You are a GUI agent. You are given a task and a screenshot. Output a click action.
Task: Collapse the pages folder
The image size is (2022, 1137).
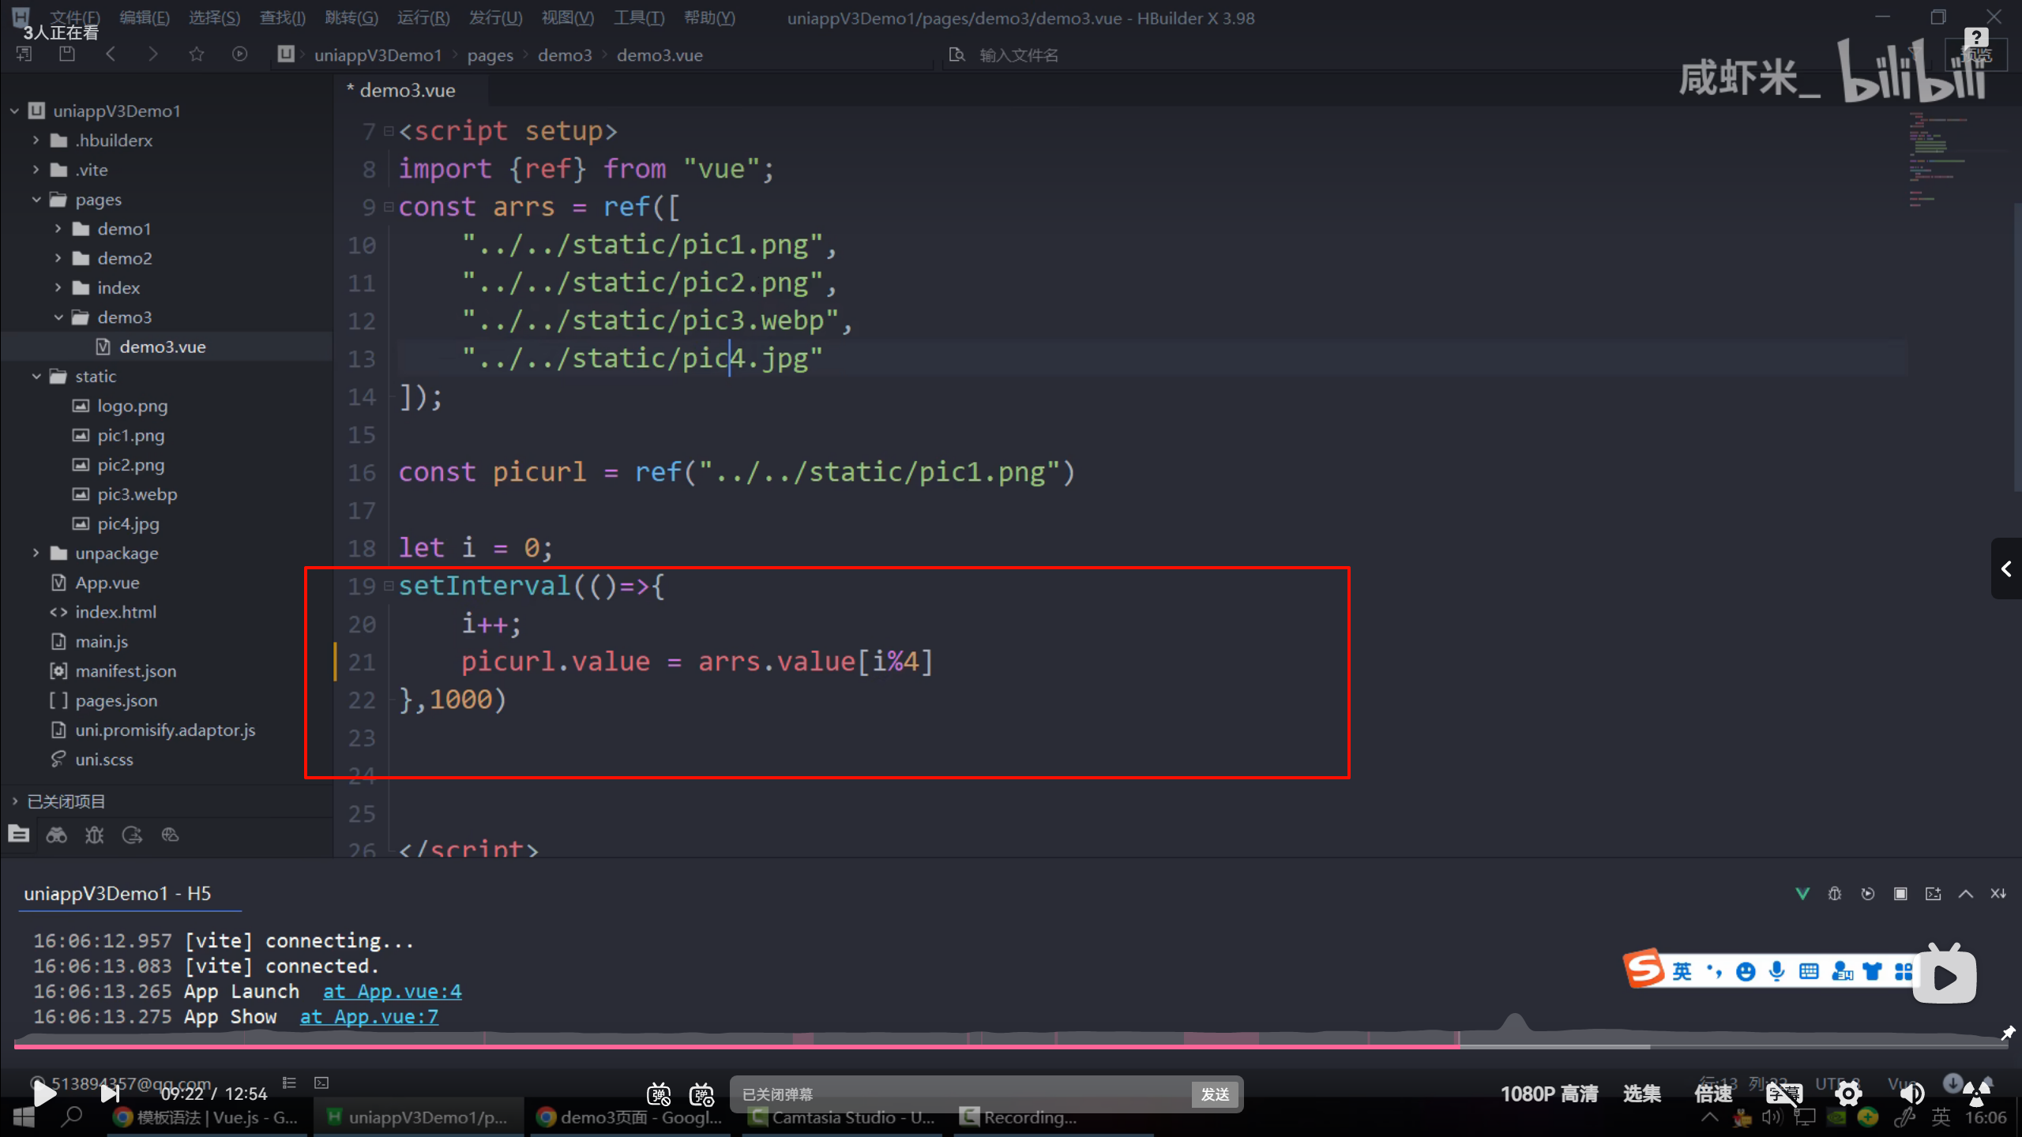click(x=36, y=199)
